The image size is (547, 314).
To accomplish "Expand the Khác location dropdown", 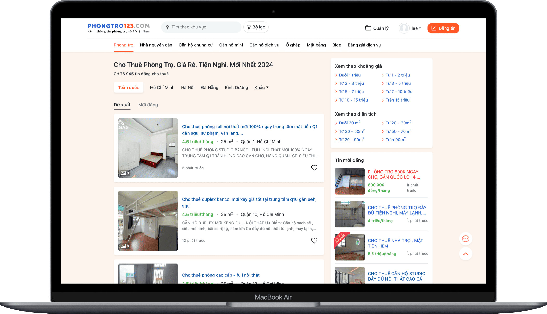I will click(x=261, y=88).
